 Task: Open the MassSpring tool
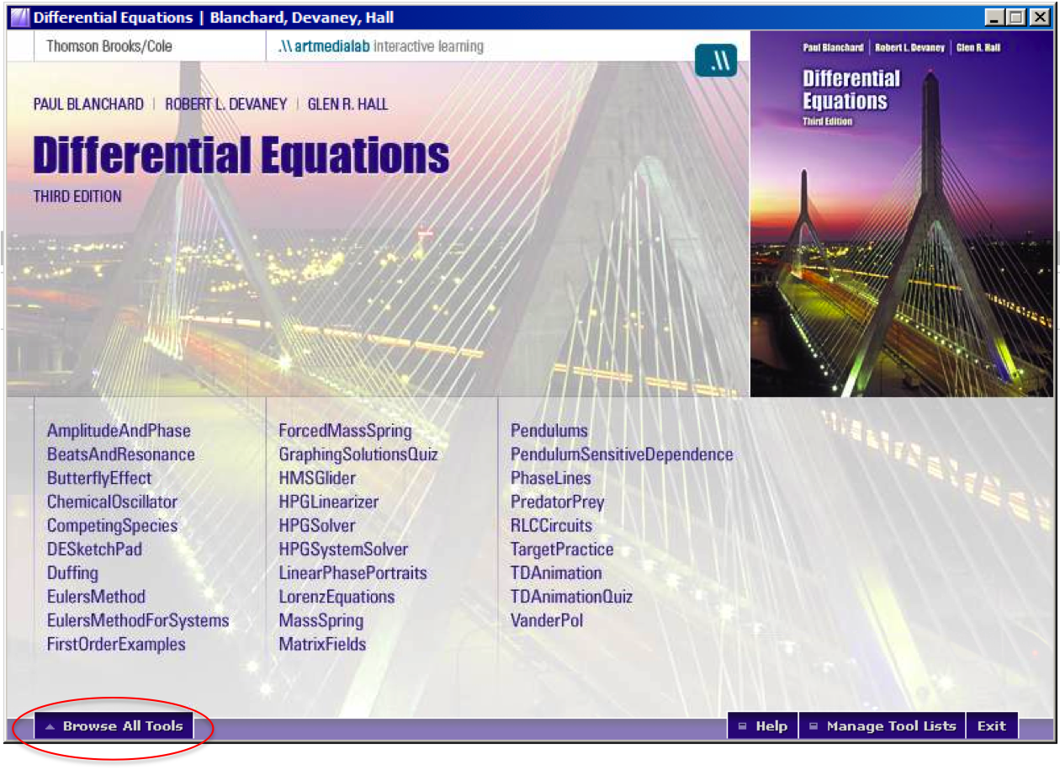[321, 620]
